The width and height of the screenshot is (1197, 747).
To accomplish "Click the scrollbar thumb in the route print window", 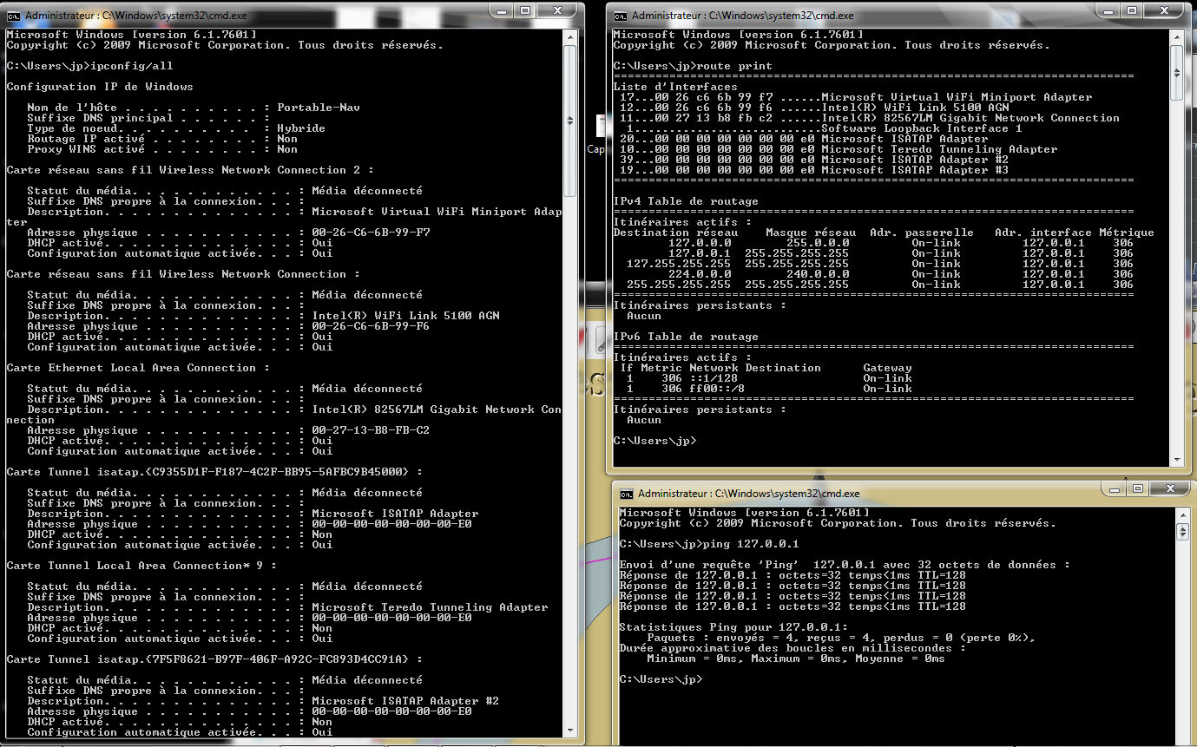I will click(1176, 73).
